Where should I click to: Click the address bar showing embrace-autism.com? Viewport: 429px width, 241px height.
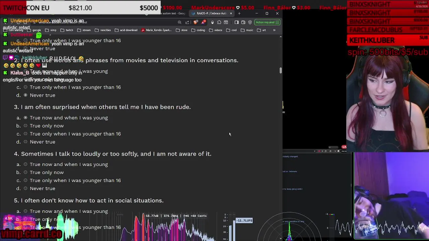pos(107,22)
